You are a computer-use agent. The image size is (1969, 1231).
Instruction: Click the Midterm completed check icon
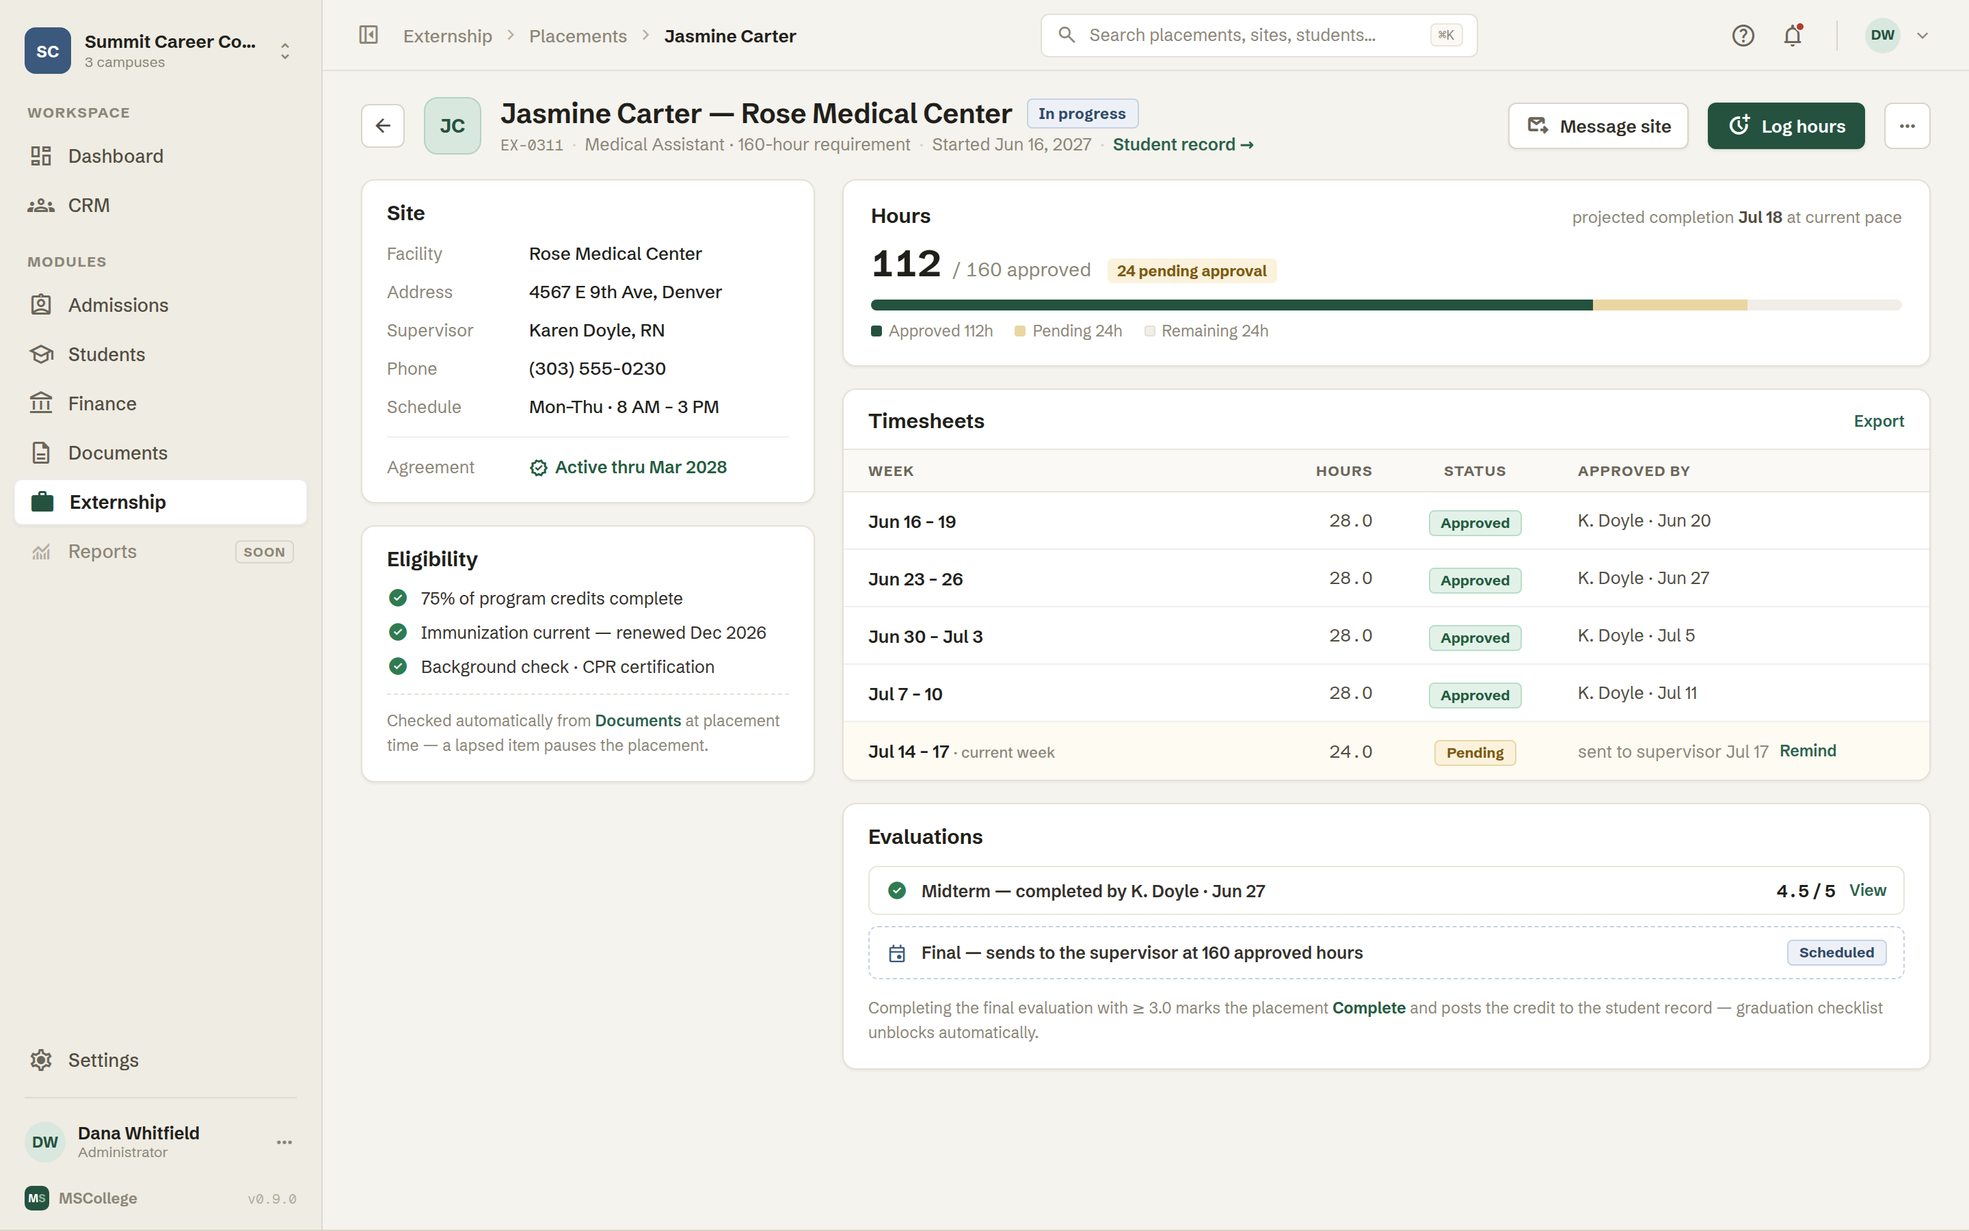[x=896, y=890]
